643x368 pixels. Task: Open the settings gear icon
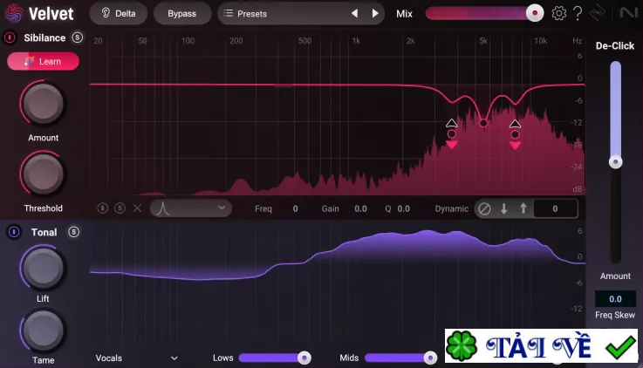558,14
